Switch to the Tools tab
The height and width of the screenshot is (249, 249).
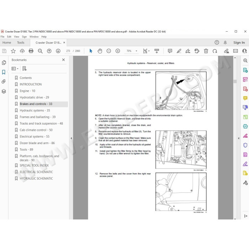click(x=21, y=43)
